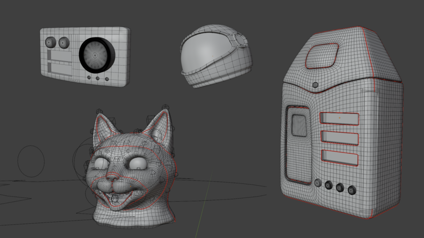
Task: Click the empty circle wireframe beside the cat
Action: coord(31,161)
